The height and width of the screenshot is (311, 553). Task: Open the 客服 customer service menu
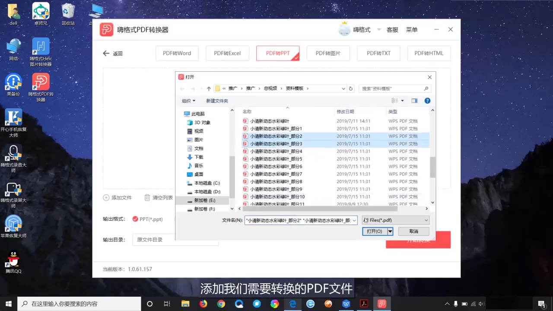tap(392, 30)
